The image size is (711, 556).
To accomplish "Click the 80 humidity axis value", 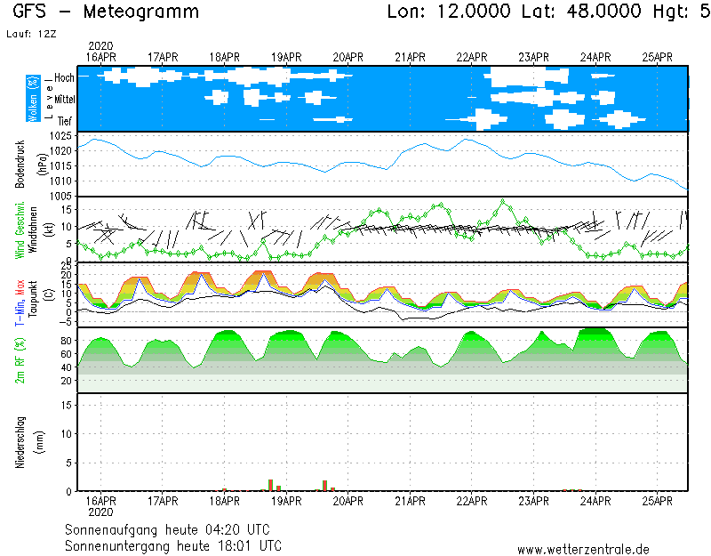I will (x=66, y=341).
